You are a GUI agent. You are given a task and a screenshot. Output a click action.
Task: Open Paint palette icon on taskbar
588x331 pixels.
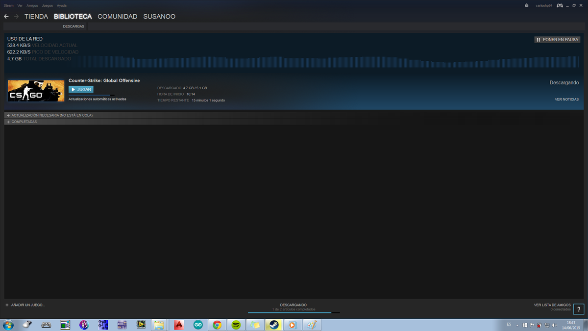tap(312, 325)
